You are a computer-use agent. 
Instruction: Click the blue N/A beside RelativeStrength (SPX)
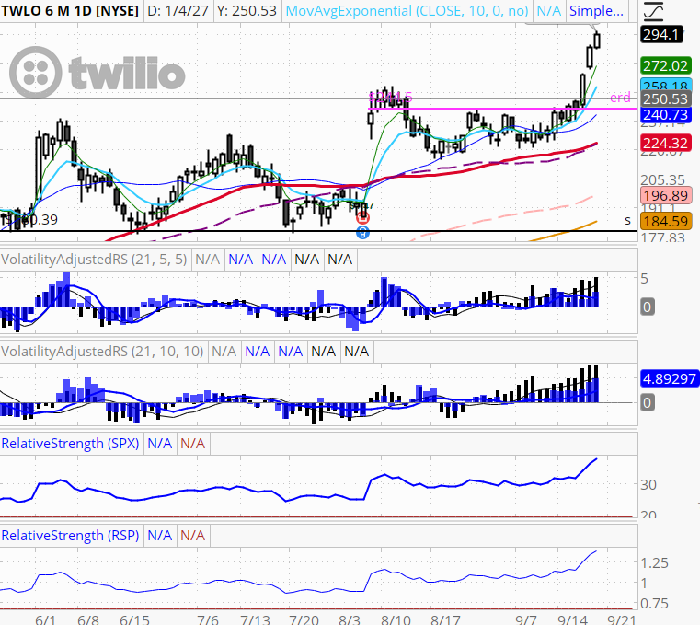(159, 444)
